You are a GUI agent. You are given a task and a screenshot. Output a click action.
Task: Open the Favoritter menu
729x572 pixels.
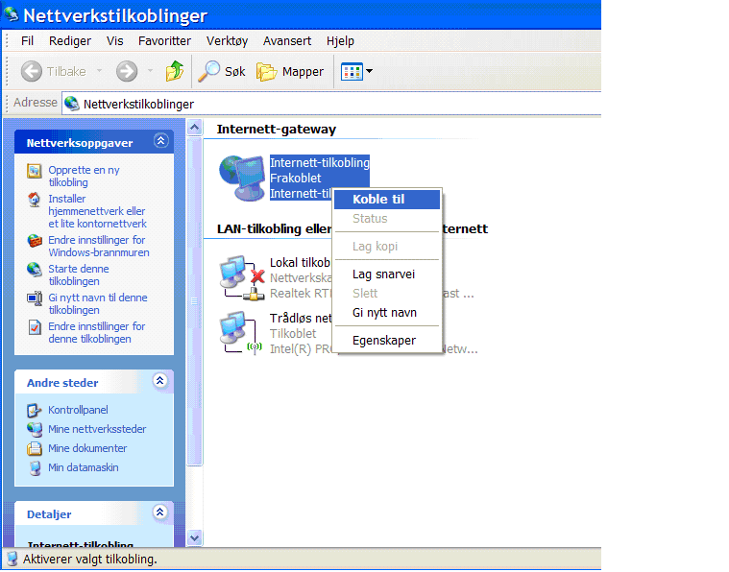[164, 41]
